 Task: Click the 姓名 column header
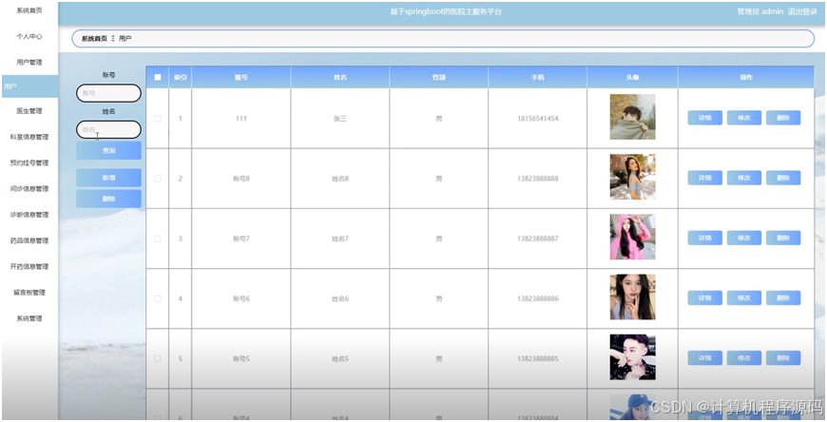340,77
